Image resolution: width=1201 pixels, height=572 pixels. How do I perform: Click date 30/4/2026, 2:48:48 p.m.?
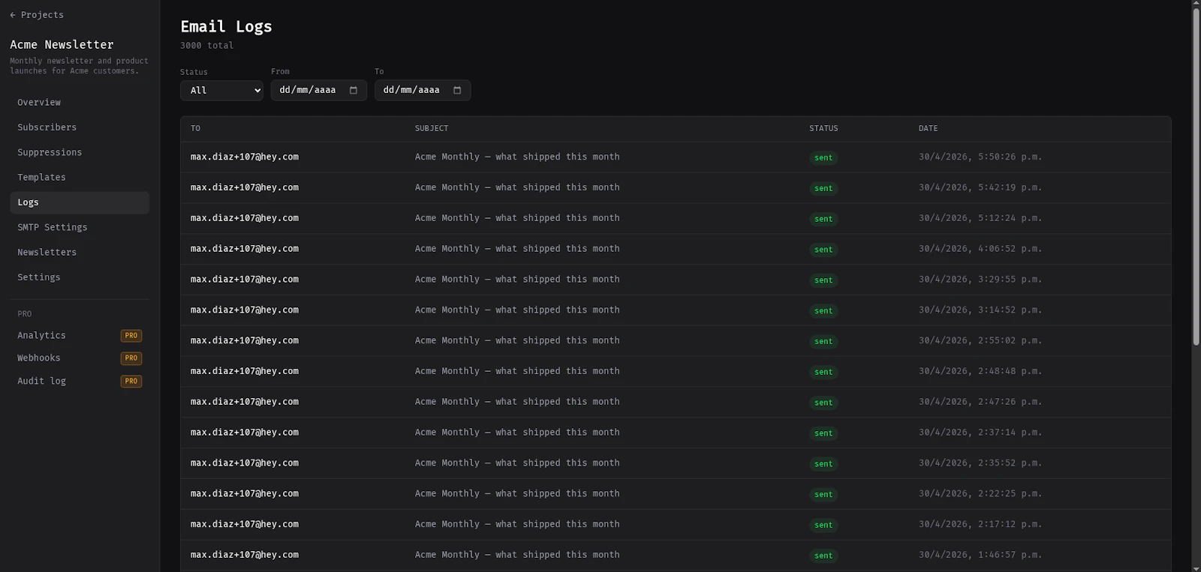(980, 372)
